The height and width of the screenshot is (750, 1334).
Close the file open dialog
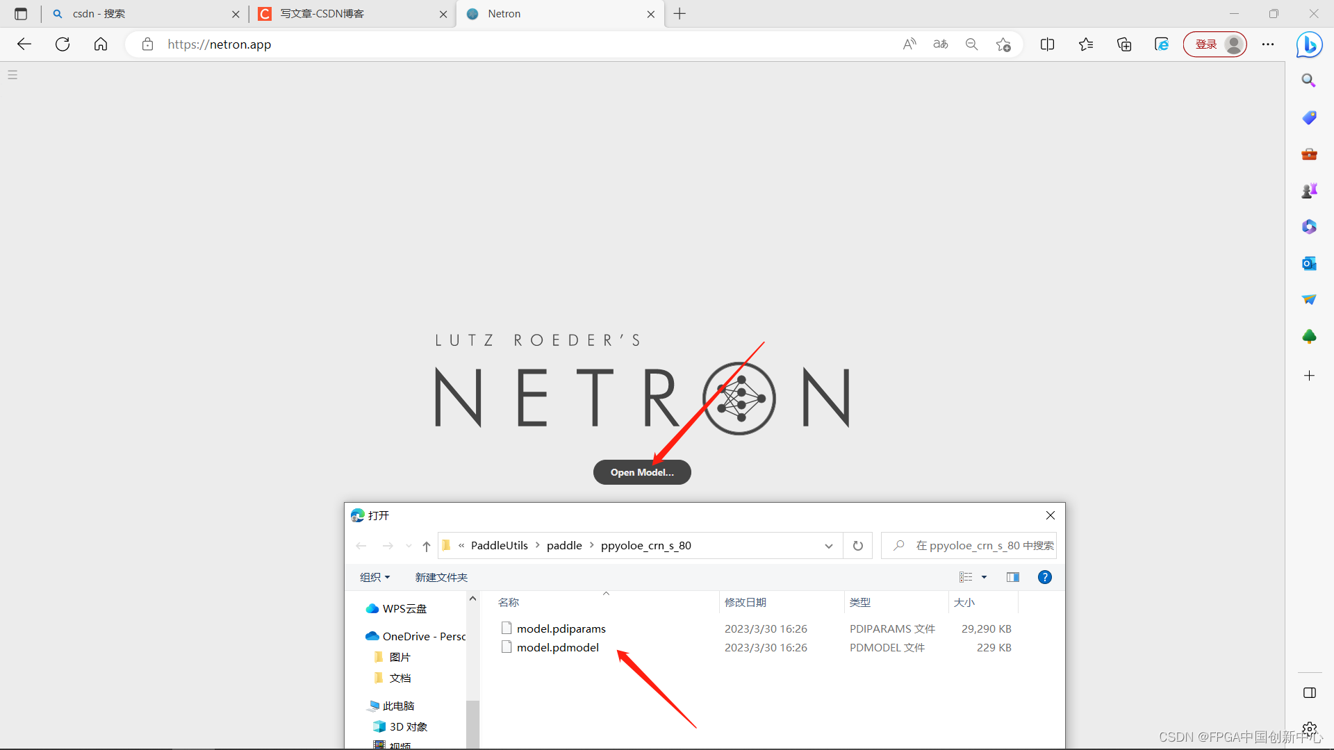(x=1051, y=515)
